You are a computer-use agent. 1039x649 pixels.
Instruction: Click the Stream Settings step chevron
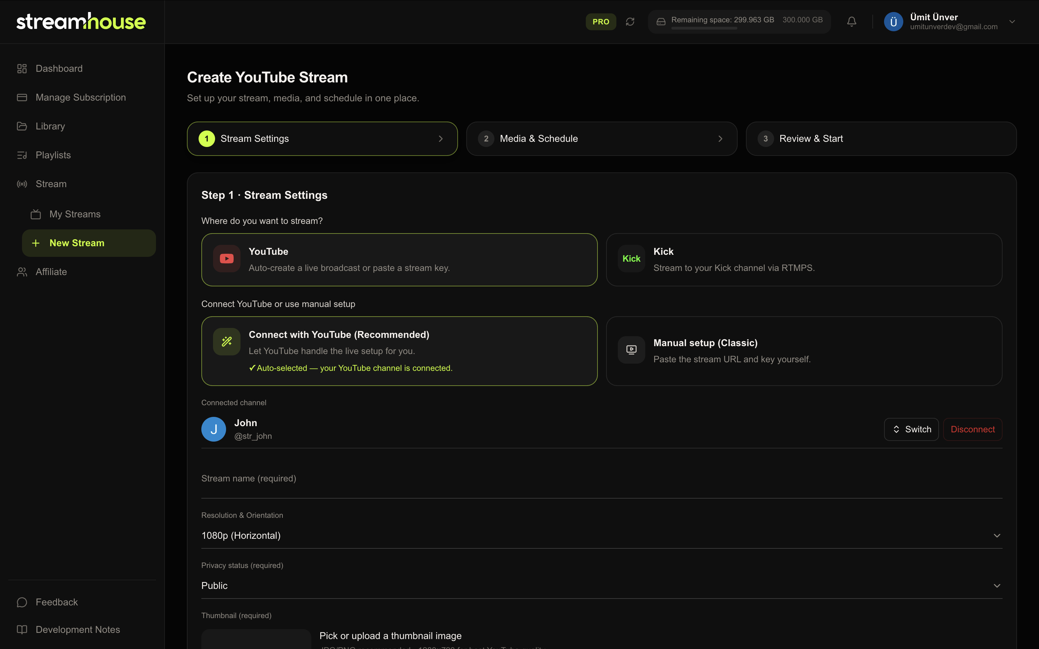tap(440, 139)
